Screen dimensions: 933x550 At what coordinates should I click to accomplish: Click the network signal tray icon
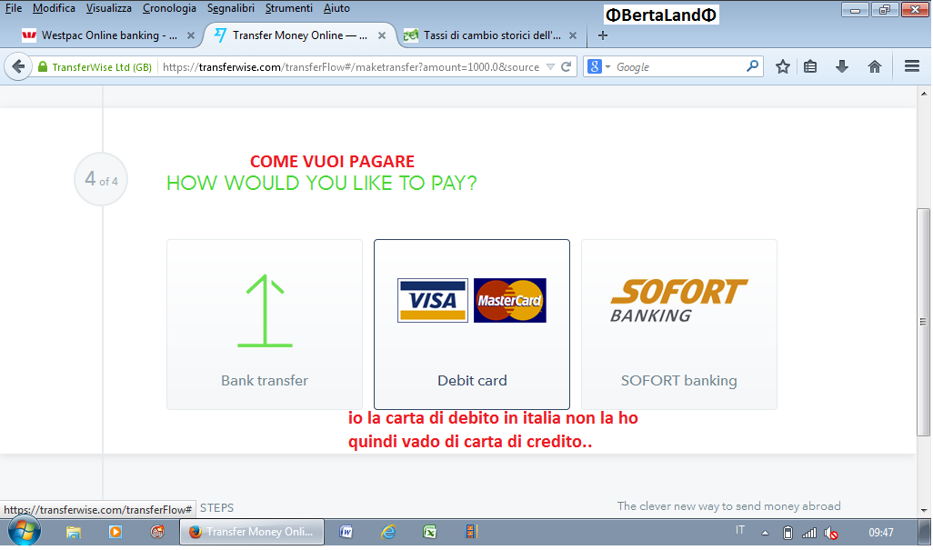click(x=809, y=534)
